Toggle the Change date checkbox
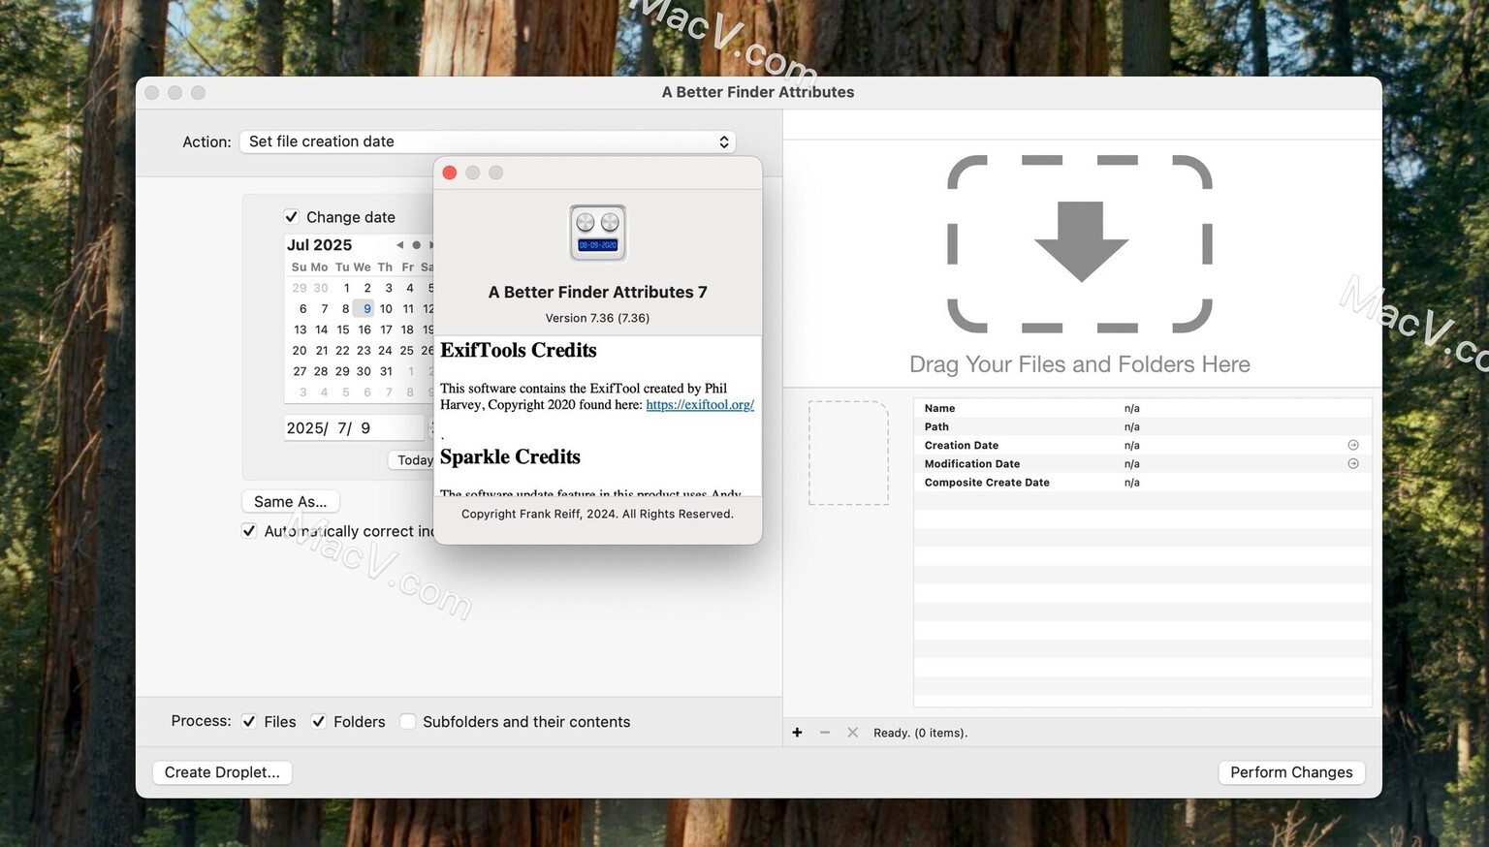 [x=291, y=217]
